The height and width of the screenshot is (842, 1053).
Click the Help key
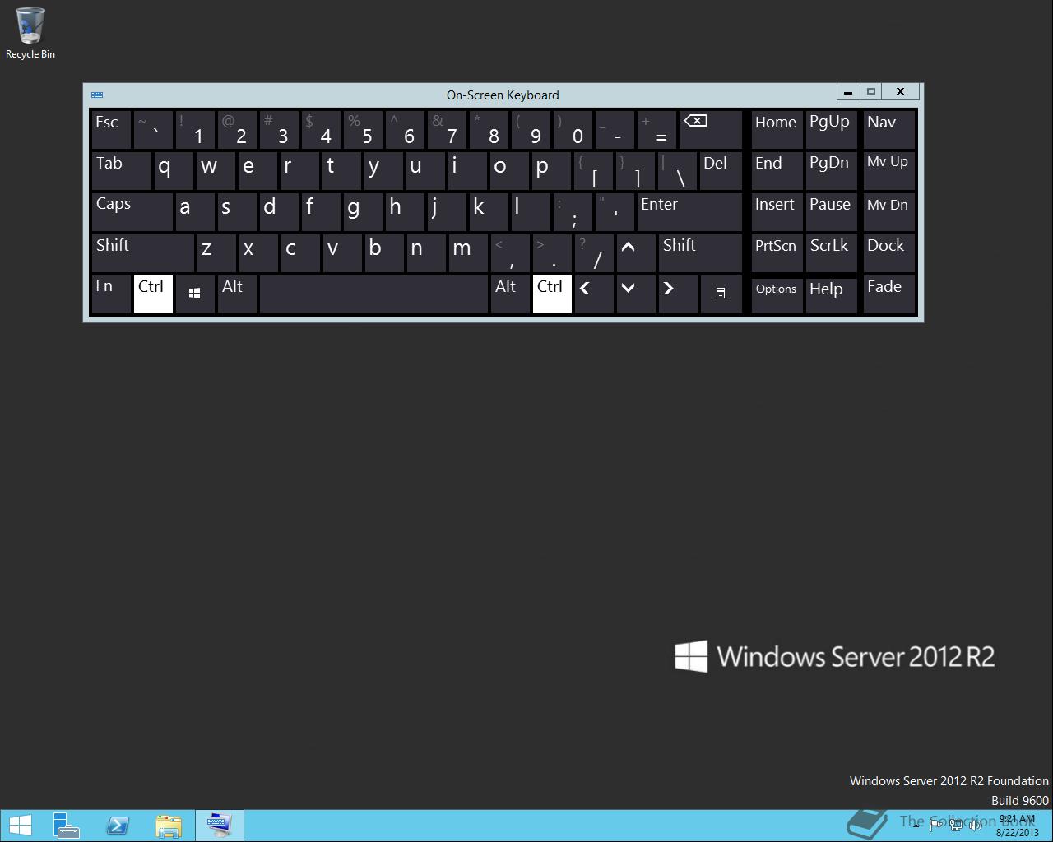[x=831, y=294]
